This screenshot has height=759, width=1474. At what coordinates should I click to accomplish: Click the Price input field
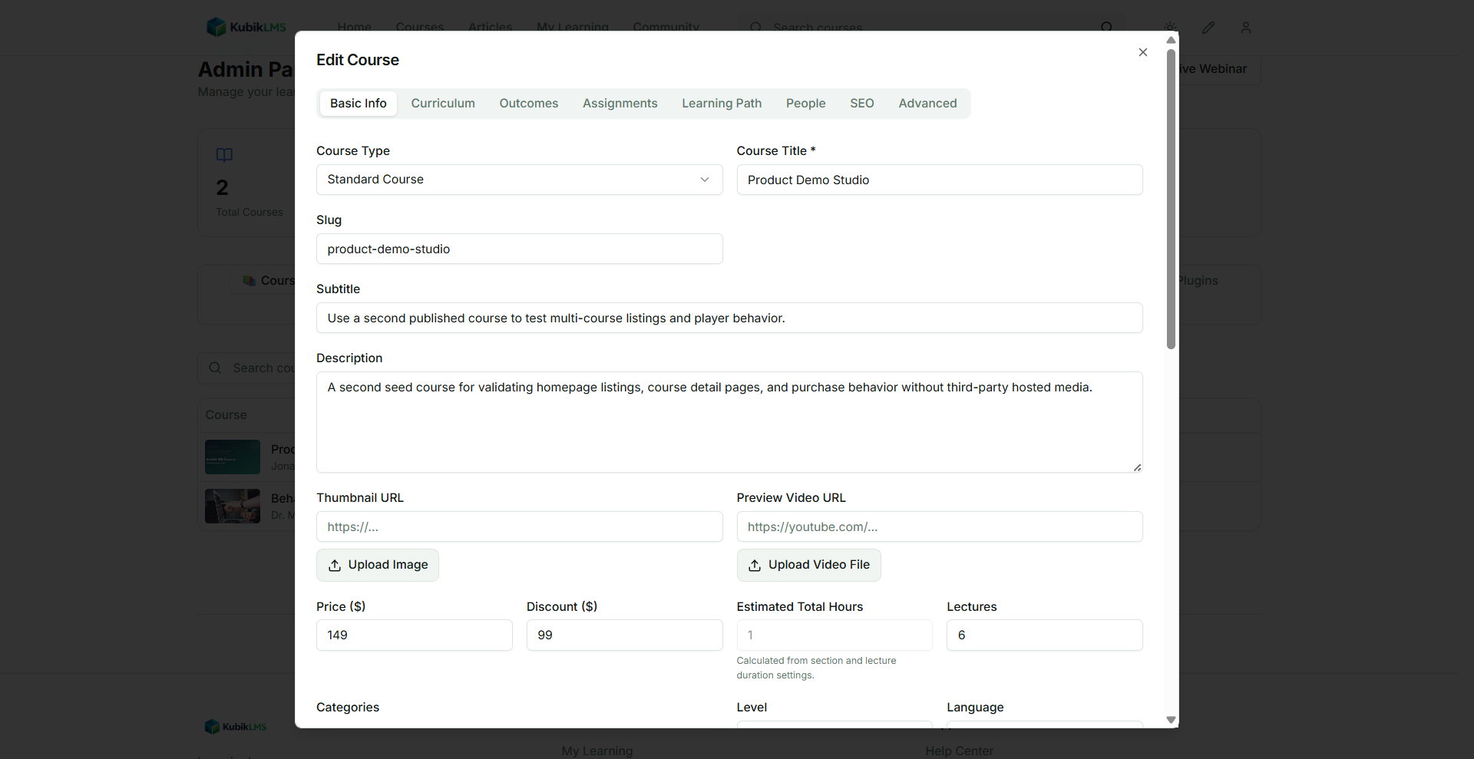click(x=415, y=635)
